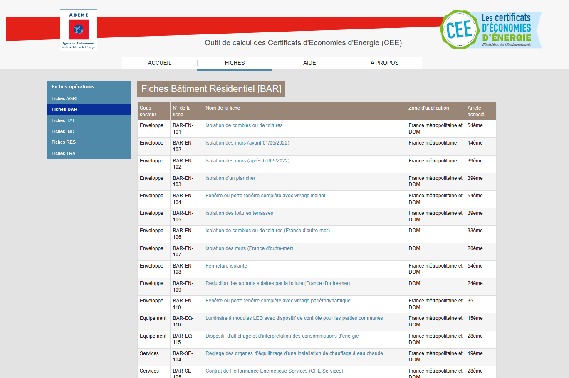Click the 'Zone d'application' column header
Screen dimensions: 569x378
click(x=435, y=111)
